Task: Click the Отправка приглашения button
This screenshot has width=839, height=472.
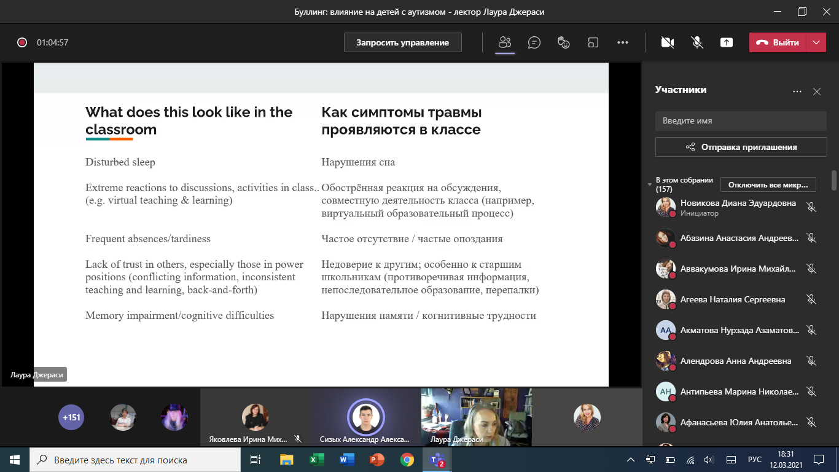Action: (741, 147)
